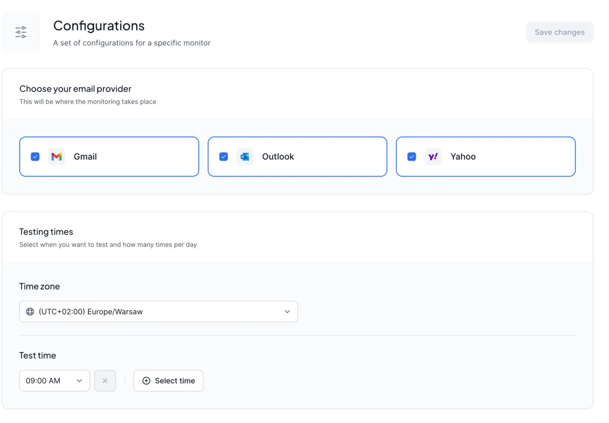The width and height of the screenshot is (609, 423).
Task: Open the Time zone dropdown
Action: click(x=158, y=312)
